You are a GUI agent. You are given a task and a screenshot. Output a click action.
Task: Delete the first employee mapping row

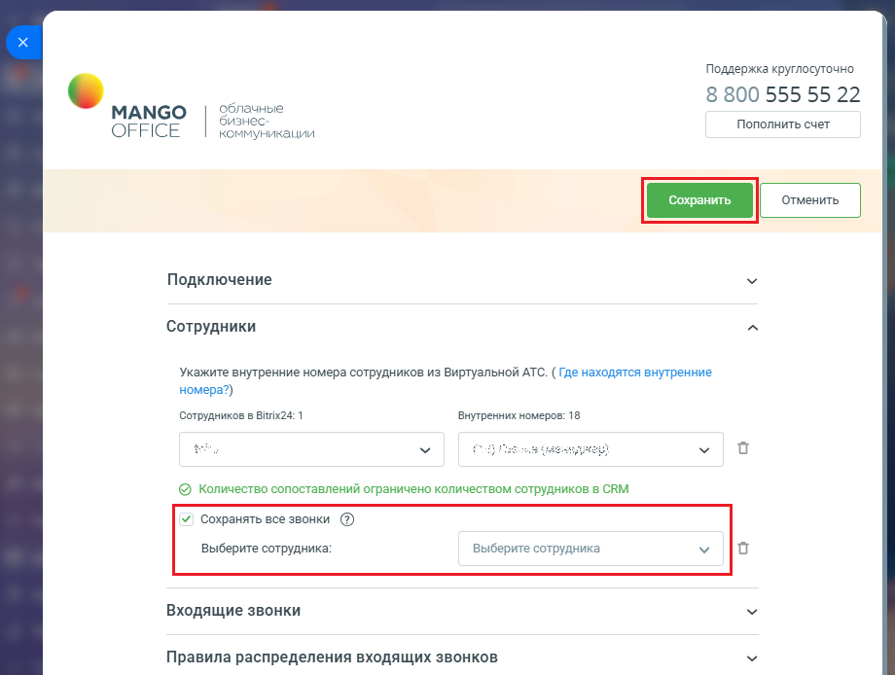click(x=743, y=448)
